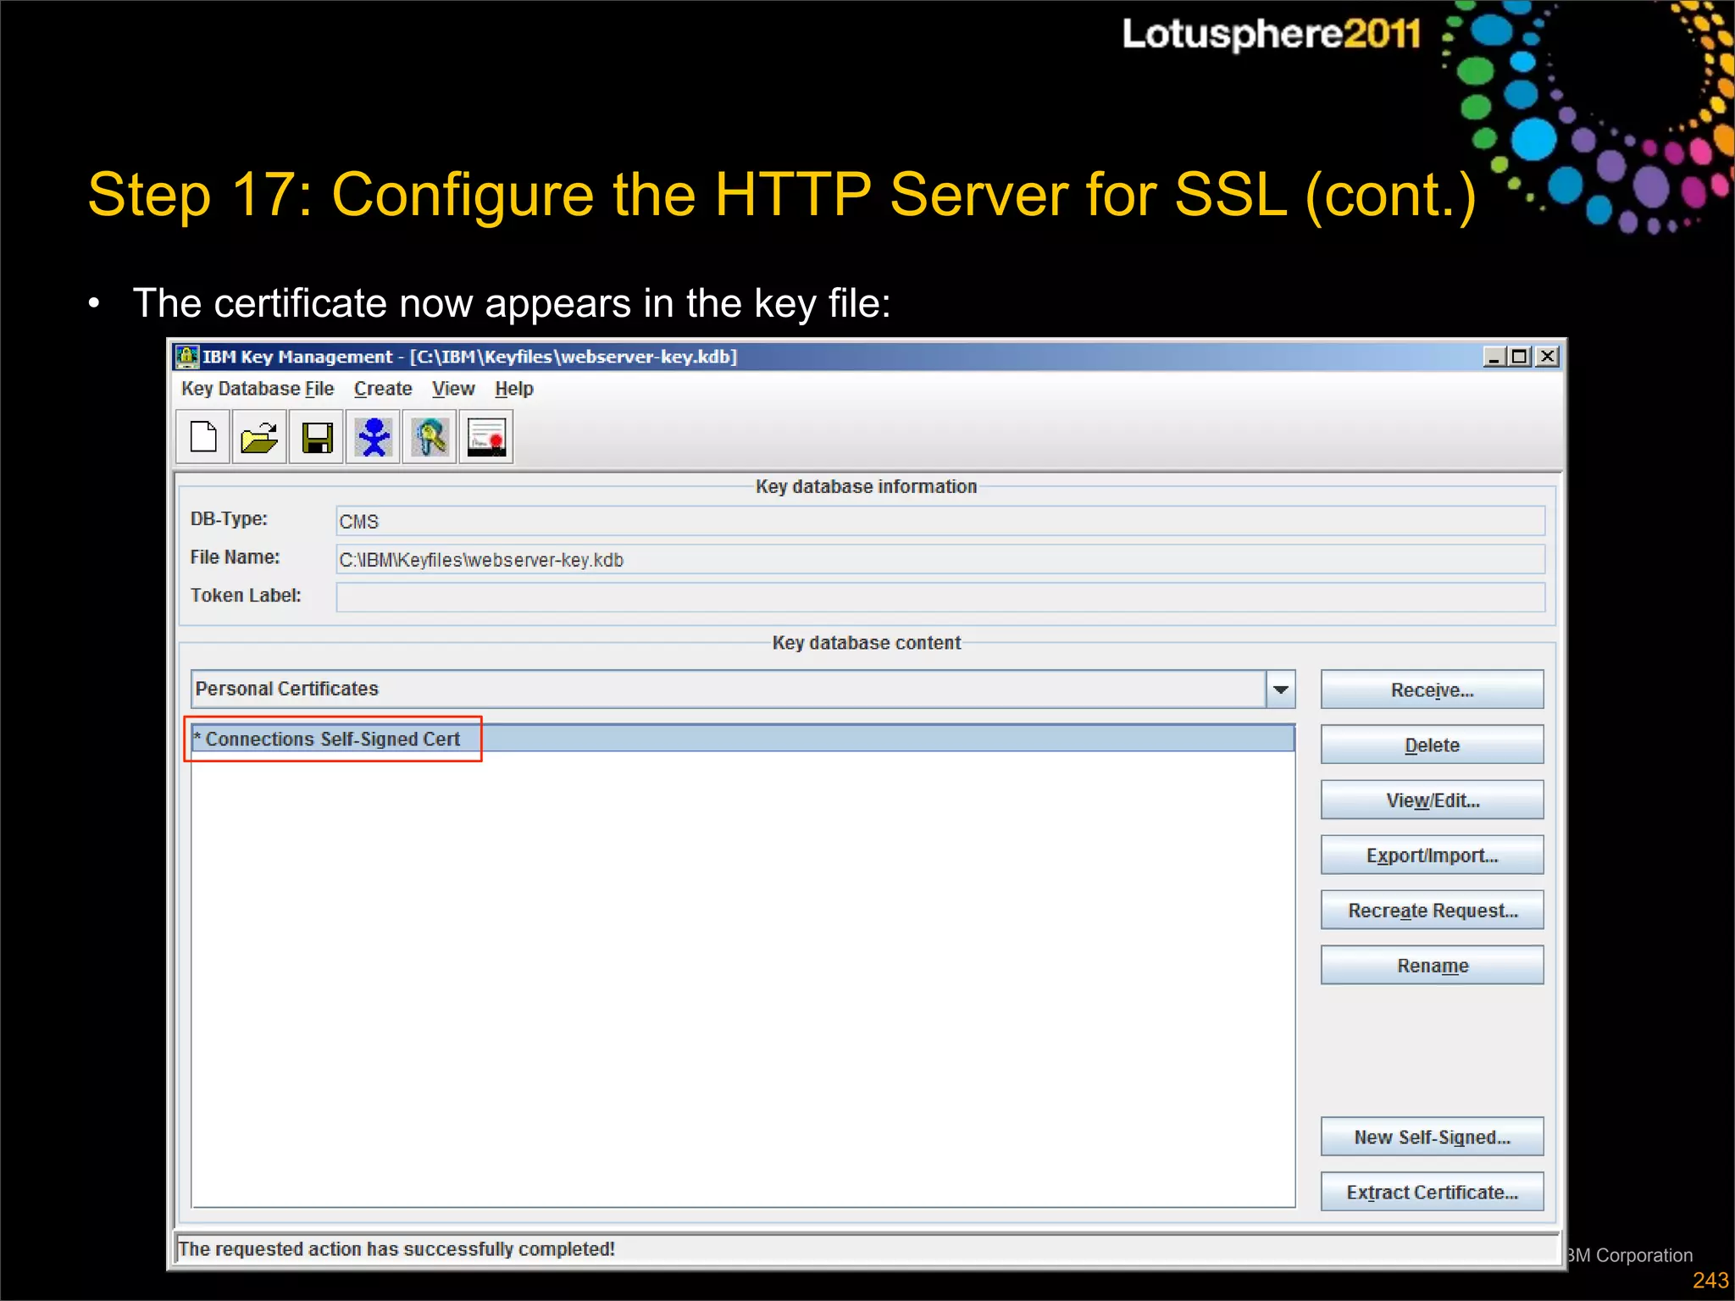Click the Recreate Request... button
This screenshot has height=1301, width=1735.
[x=1432, y=910]
